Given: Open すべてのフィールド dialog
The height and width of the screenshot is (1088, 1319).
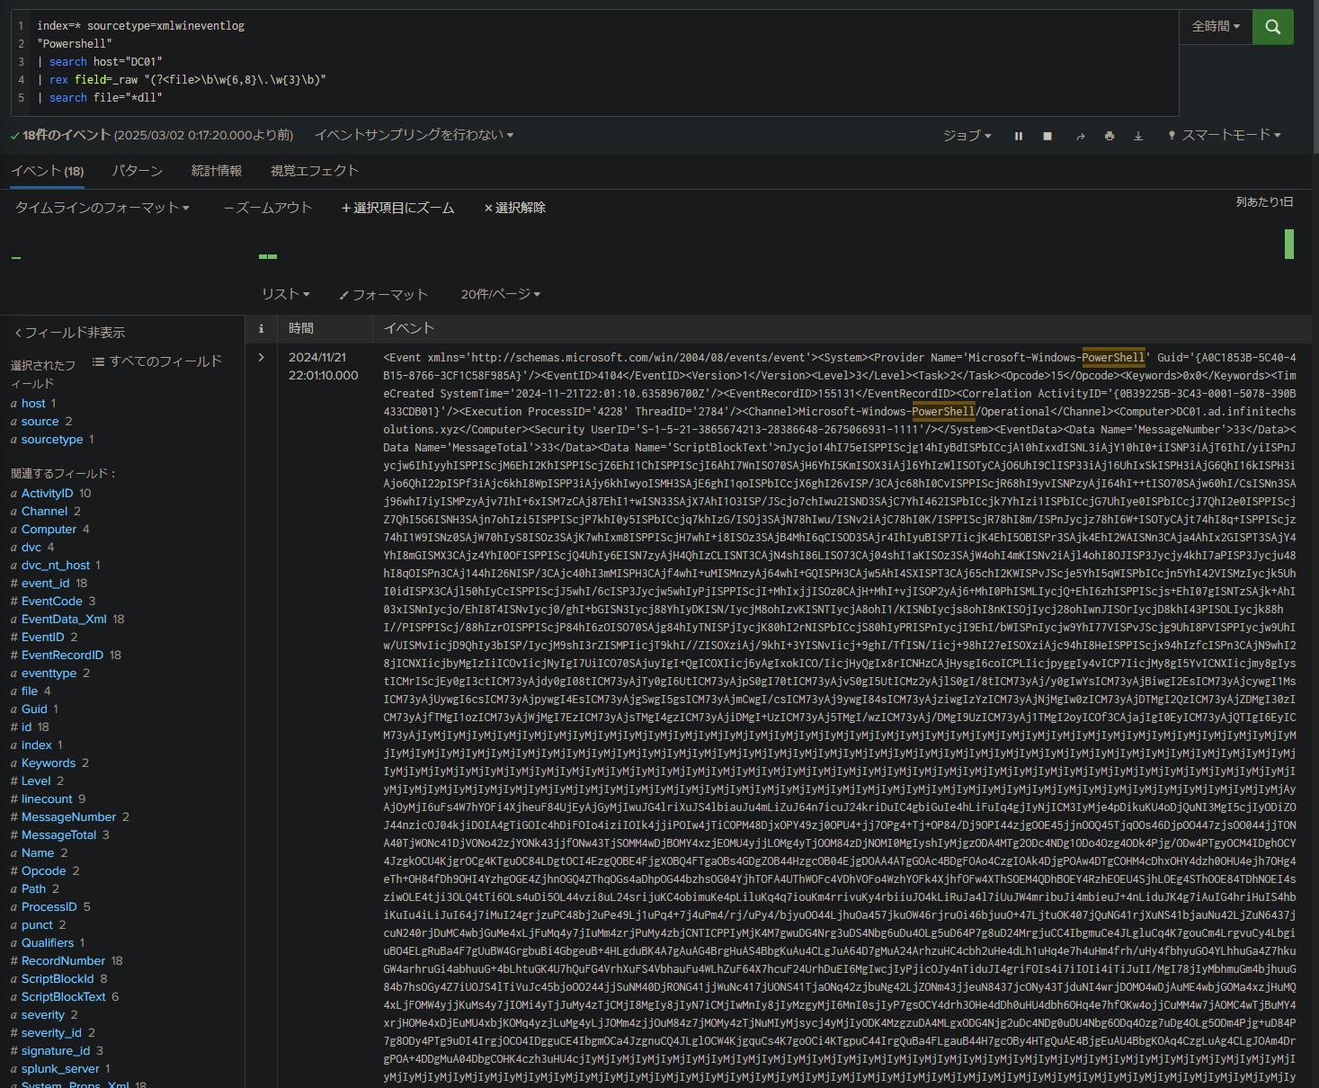Looking at the screenshot, I should (x=156, y=361).
